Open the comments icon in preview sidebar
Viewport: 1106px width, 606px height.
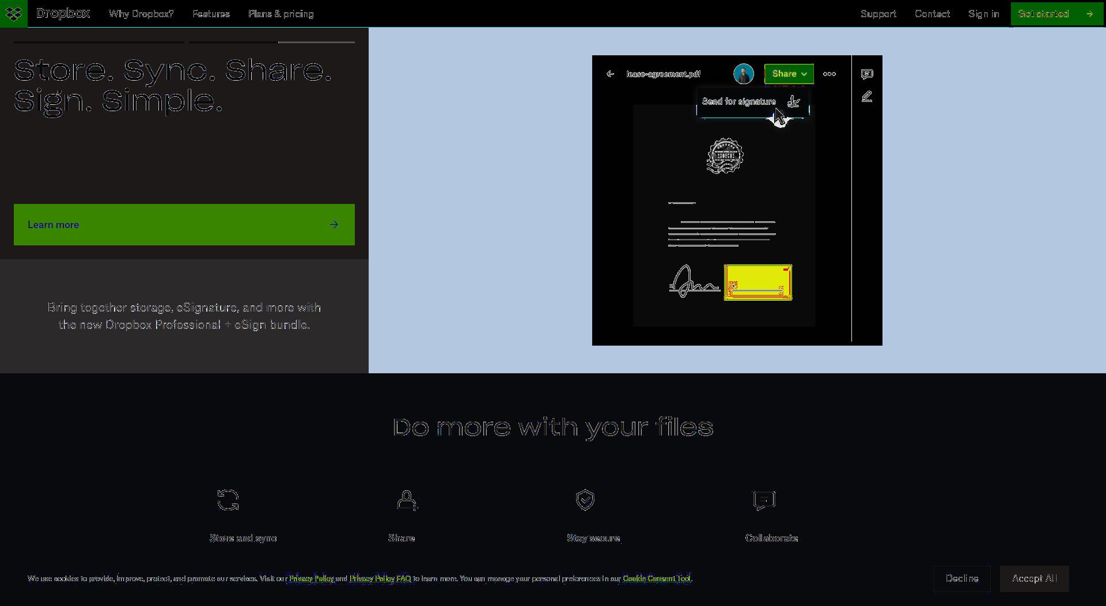coord(867,74)
